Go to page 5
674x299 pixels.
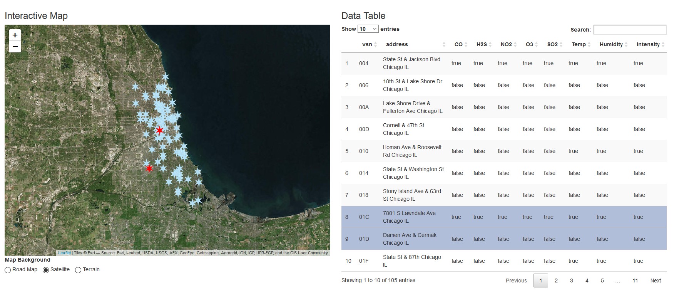(x=602, y=281)
